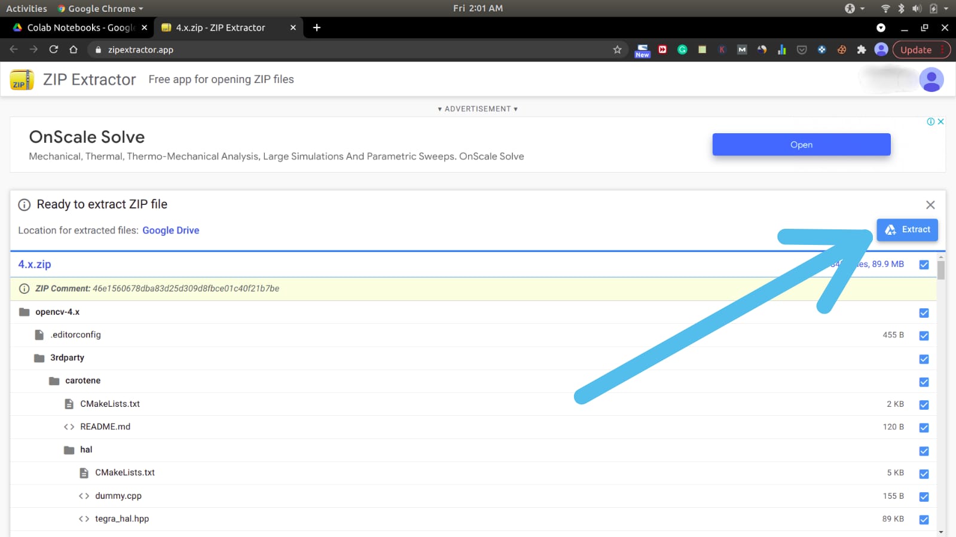Uncheck the hal CMakeLists.txt 5 KB checkbox
The width and height of the screenshot is (956, 537).
[x=924, y=474]
